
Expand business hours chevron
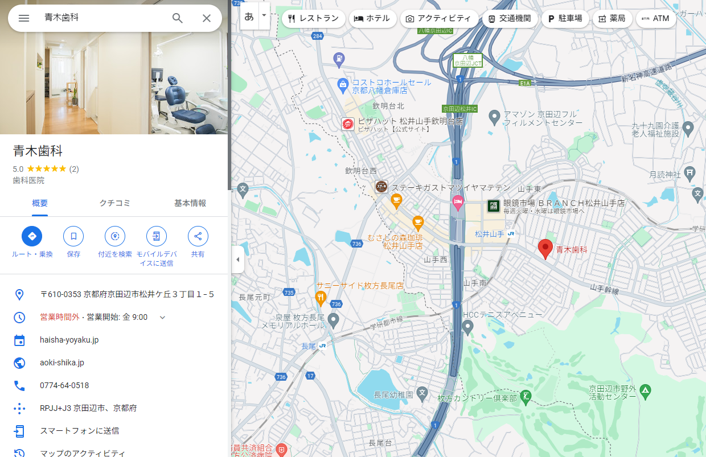[x=162, y=317]
